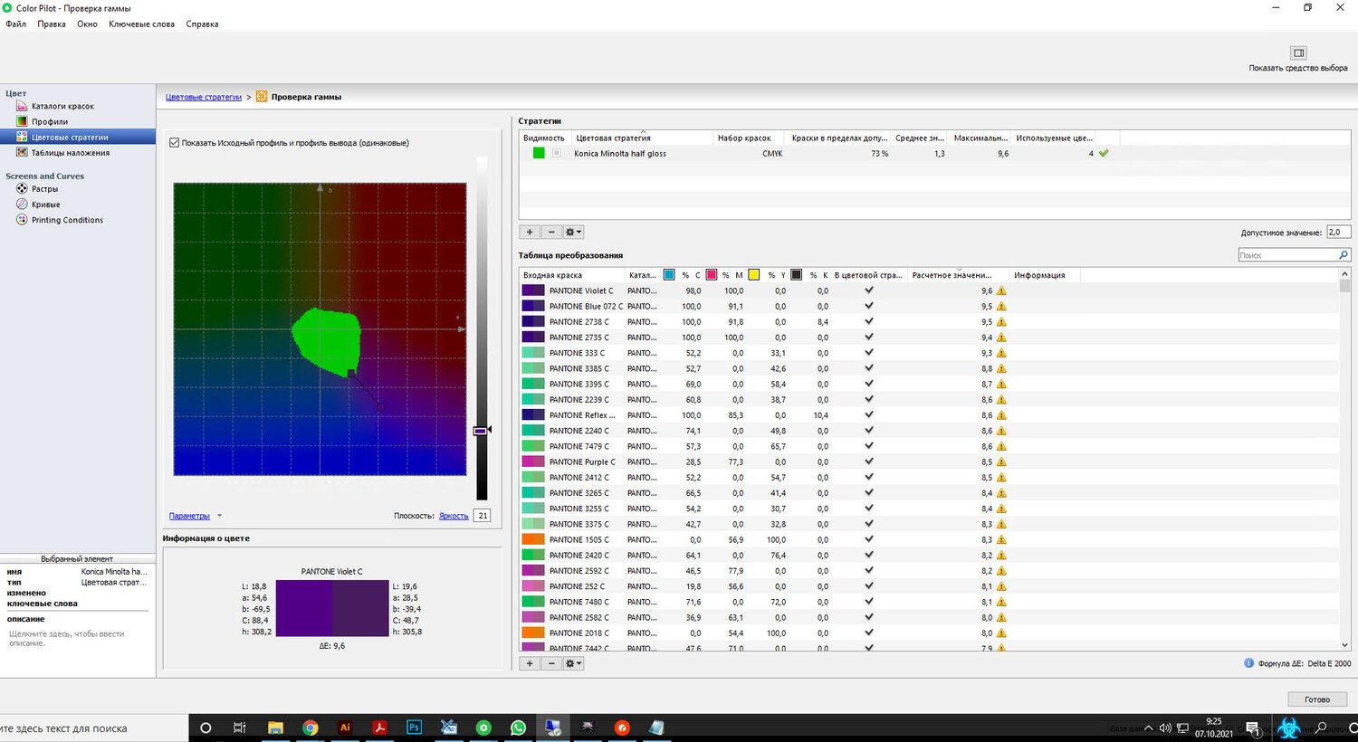Expand the Параметры dropdown arrow
Viewport: 1358px width, 742px height.
(x=219, y=516)
